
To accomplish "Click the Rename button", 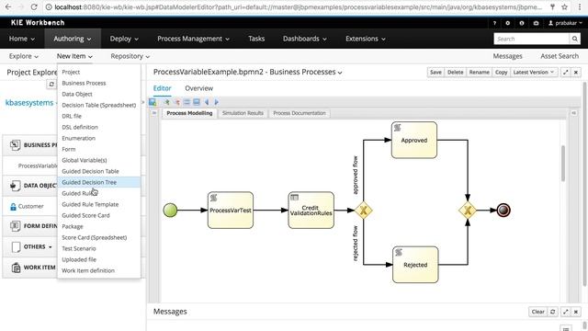I will point(479,72).
